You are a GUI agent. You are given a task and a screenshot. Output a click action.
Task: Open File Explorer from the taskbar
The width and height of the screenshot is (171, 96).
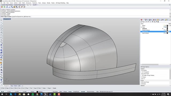coord(20,94)
